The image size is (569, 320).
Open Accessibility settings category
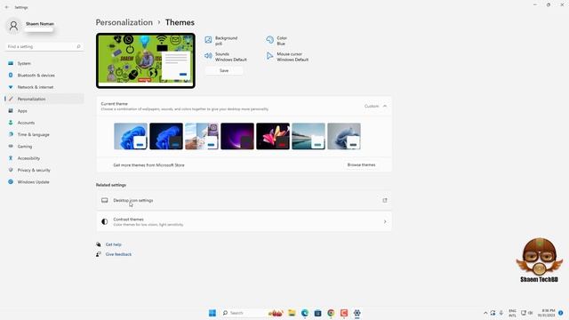click(x=44, y=158)
